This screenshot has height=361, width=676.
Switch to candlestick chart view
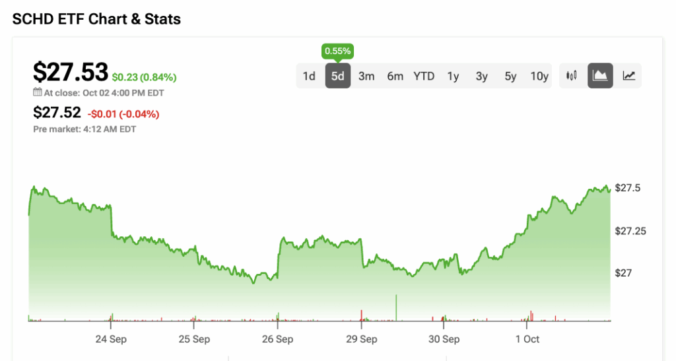point(572,76)
